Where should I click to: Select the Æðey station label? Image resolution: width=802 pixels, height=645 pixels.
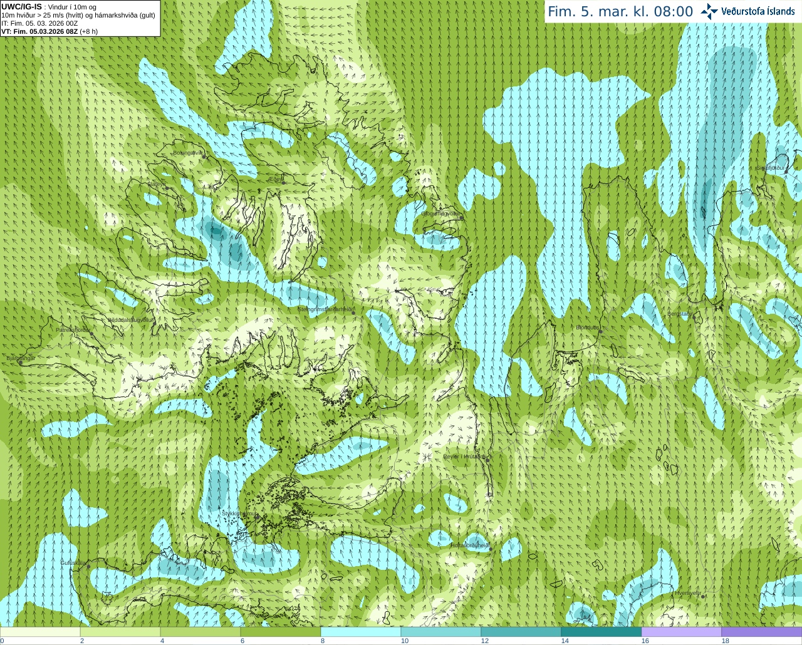coord(275,179)
